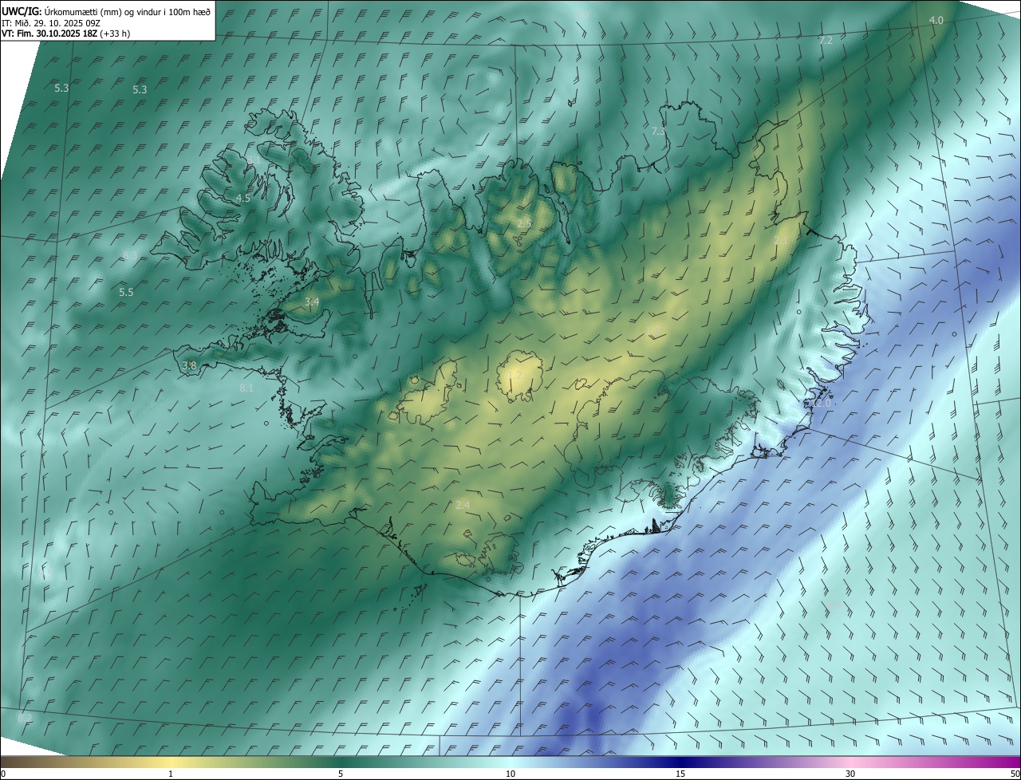This screenshot has height=780, width=1021.
Task: Click the 4.0 value label on the map
Action: (936, 21)
